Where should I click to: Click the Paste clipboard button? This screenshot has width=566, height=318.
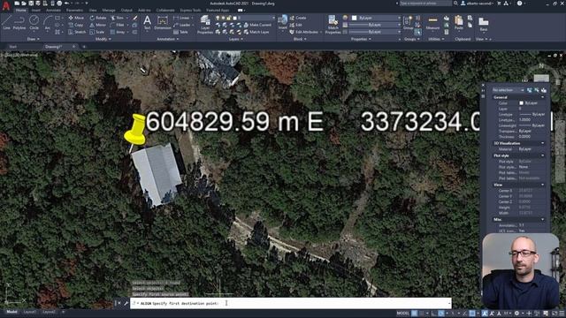pyautogui.click(x=458, y=22)
